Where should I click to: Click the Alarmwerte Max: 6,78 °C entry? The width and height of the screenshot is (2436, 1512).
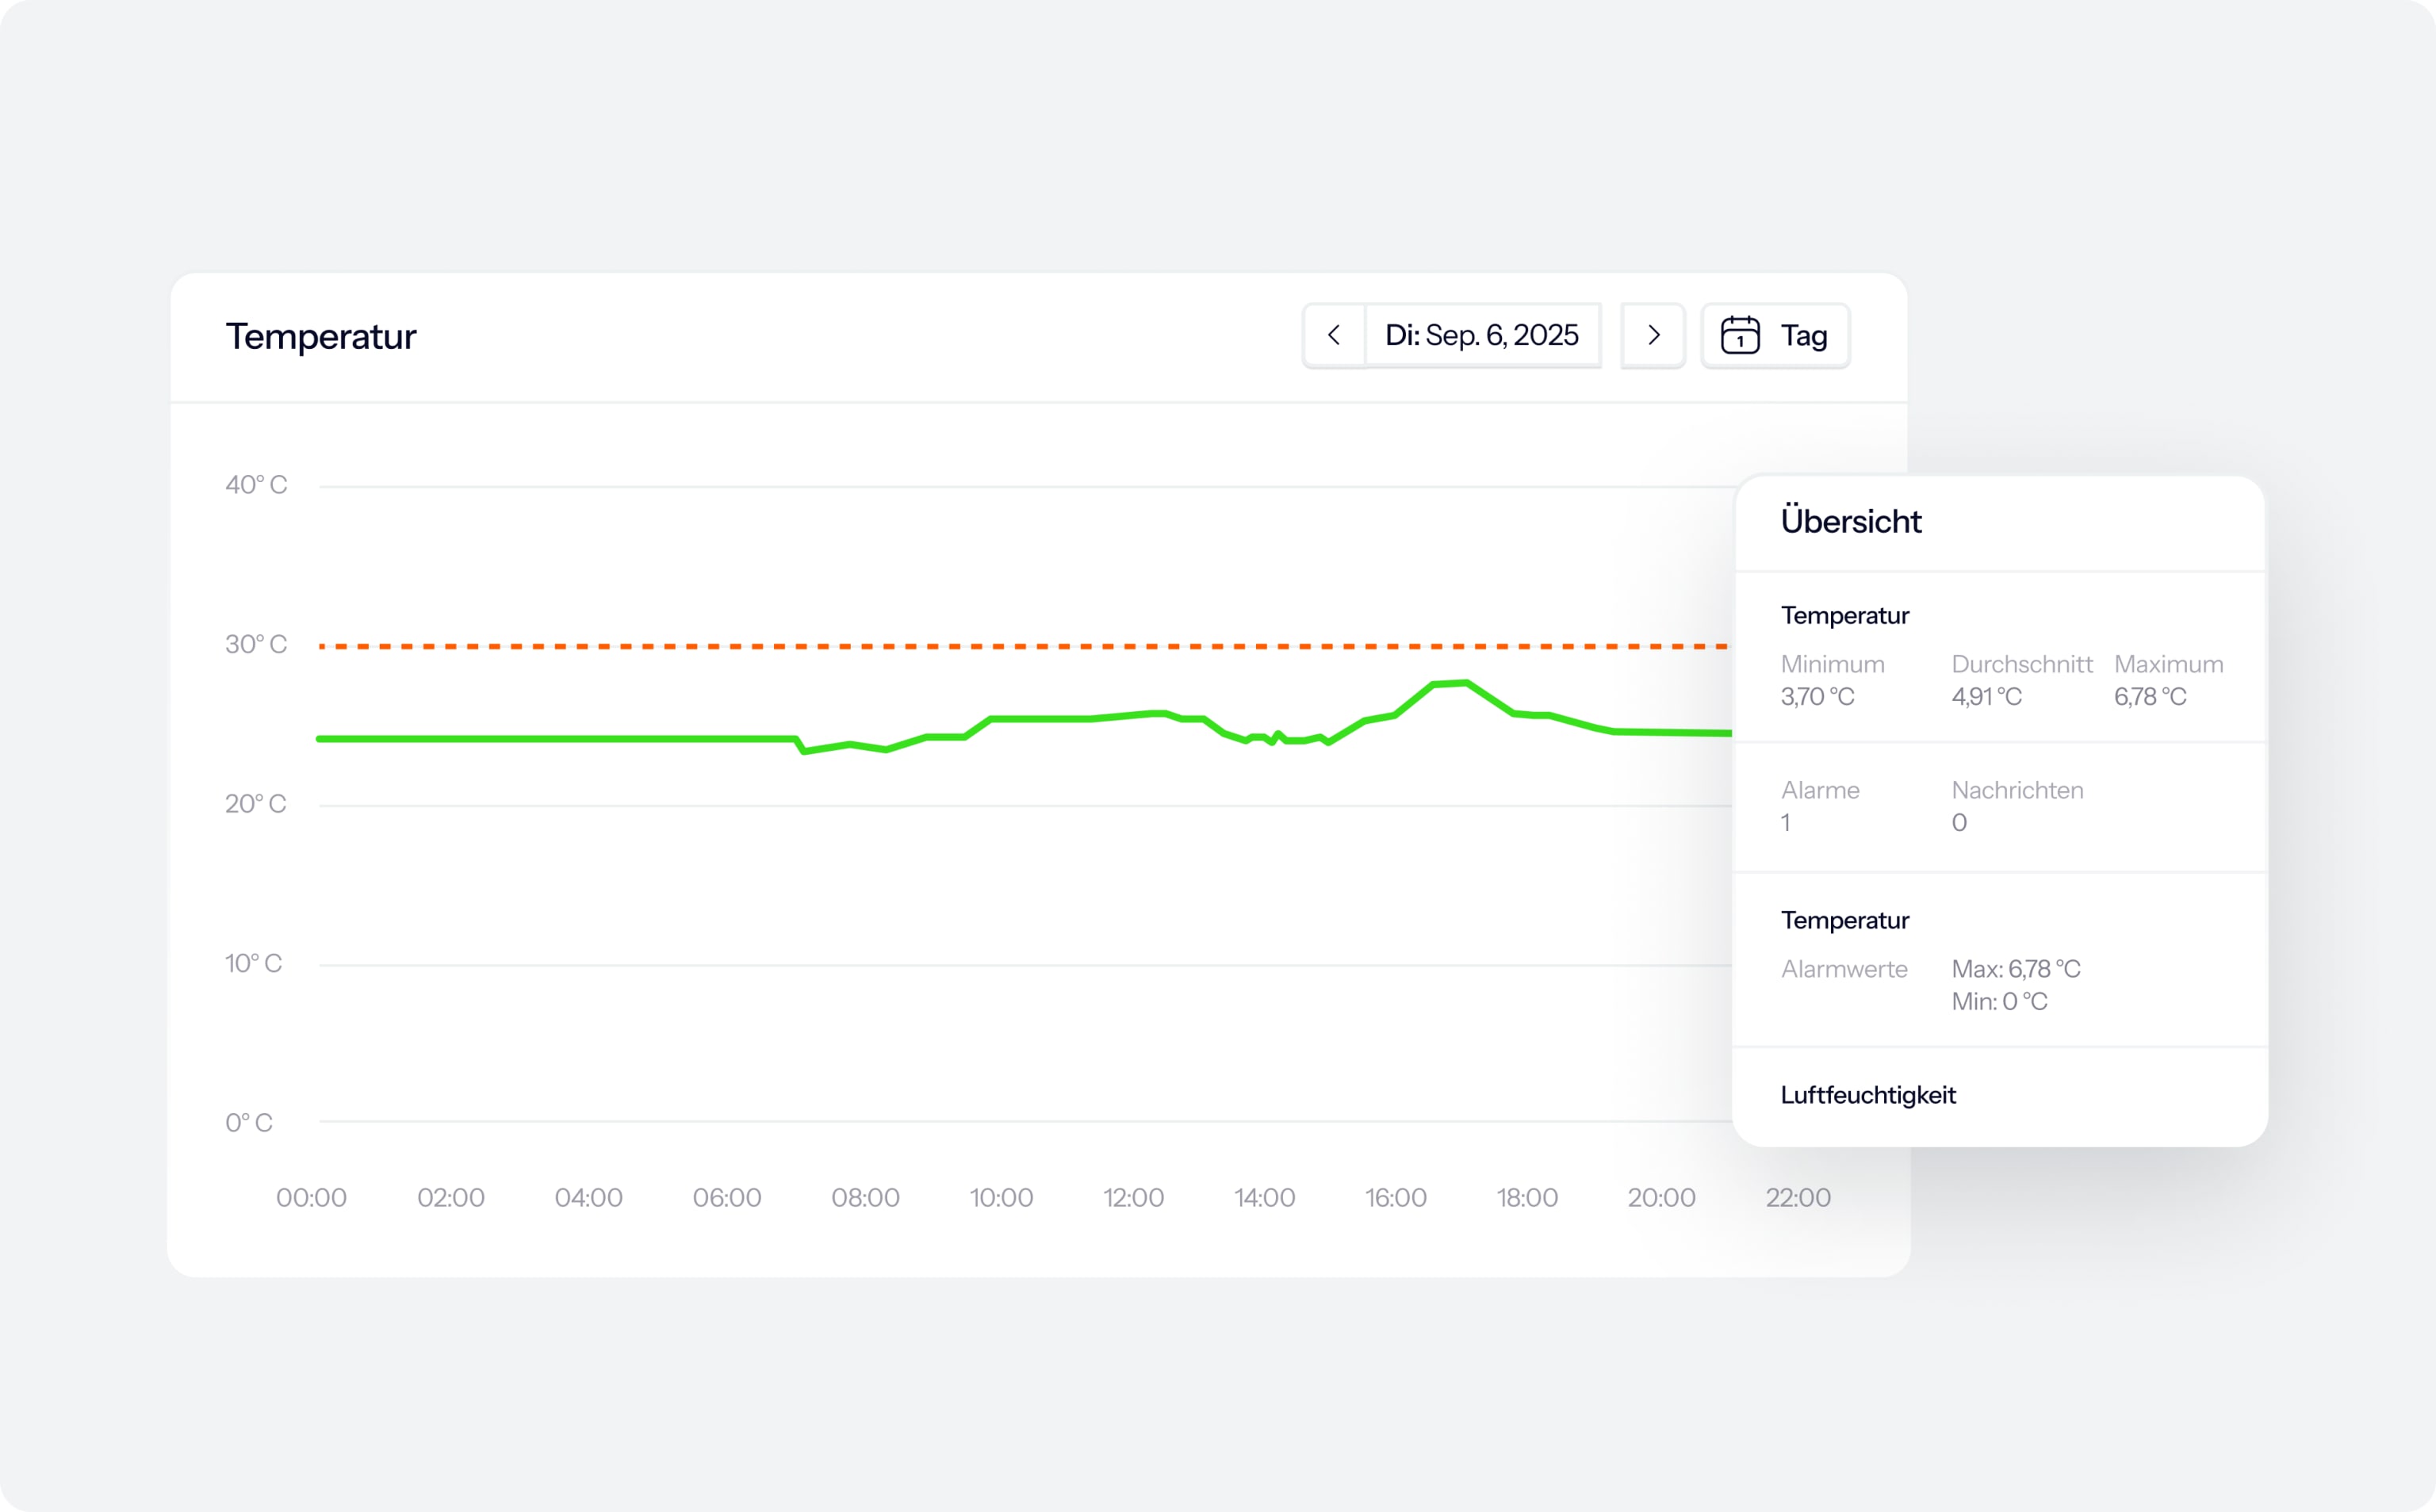[x=2015, y=968]
